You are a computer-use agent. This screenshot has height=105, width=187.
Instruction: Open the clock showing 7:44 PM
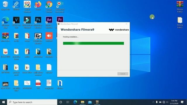[x=174, y=102]
